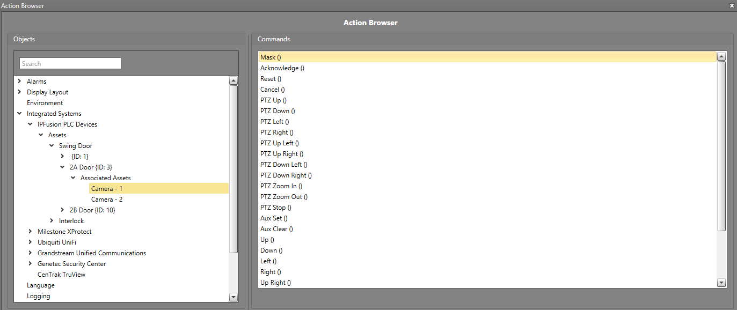737x310 pixels.
Task: Select the Environment tree item
Action: click(45, 103)
